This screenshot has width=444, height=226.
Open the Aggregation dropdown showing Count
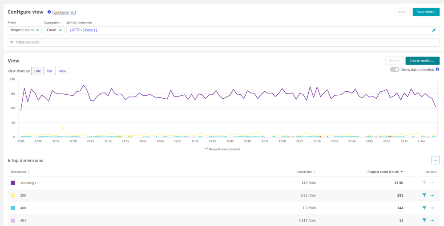point(54,30)
